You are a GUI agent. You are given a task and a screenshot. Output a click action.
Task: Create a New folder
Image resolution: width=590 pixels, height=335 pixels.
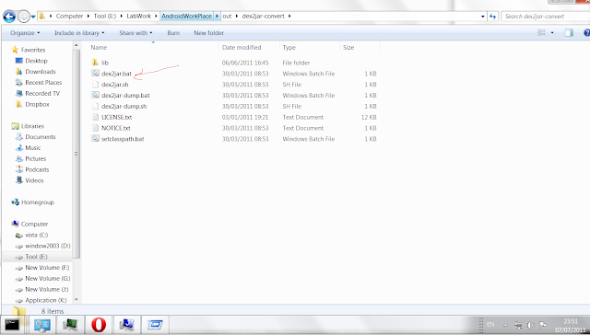209,33
